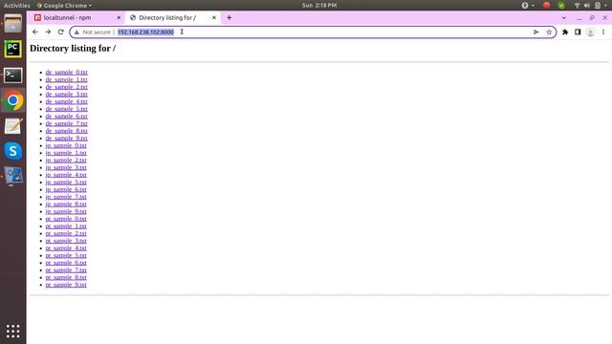Select jp_sample_5.txt file
The height and width of the screenshot is (344, 612).
(x=66, y=183)
